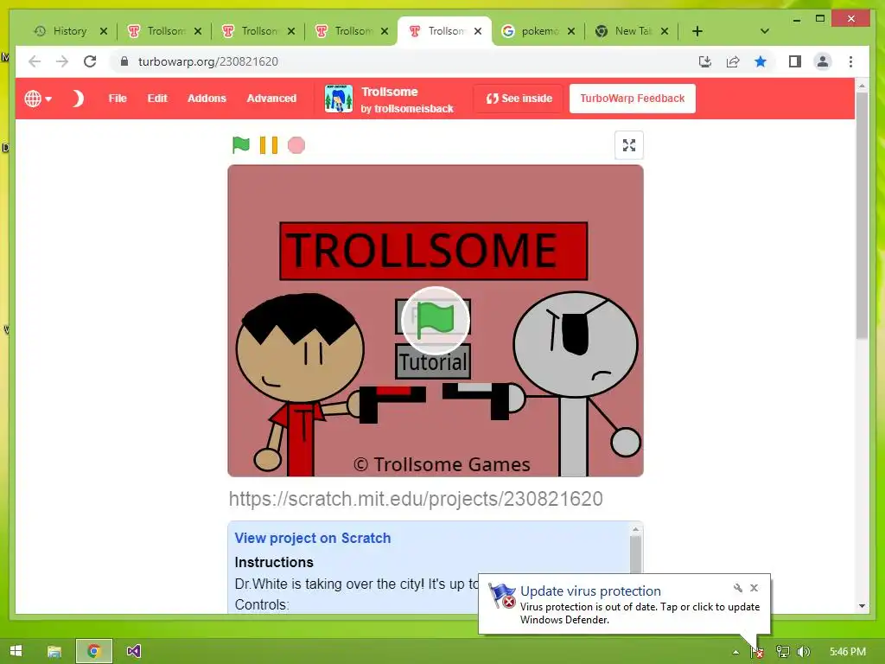Open the View project on Scratch link

pos(312,538)
